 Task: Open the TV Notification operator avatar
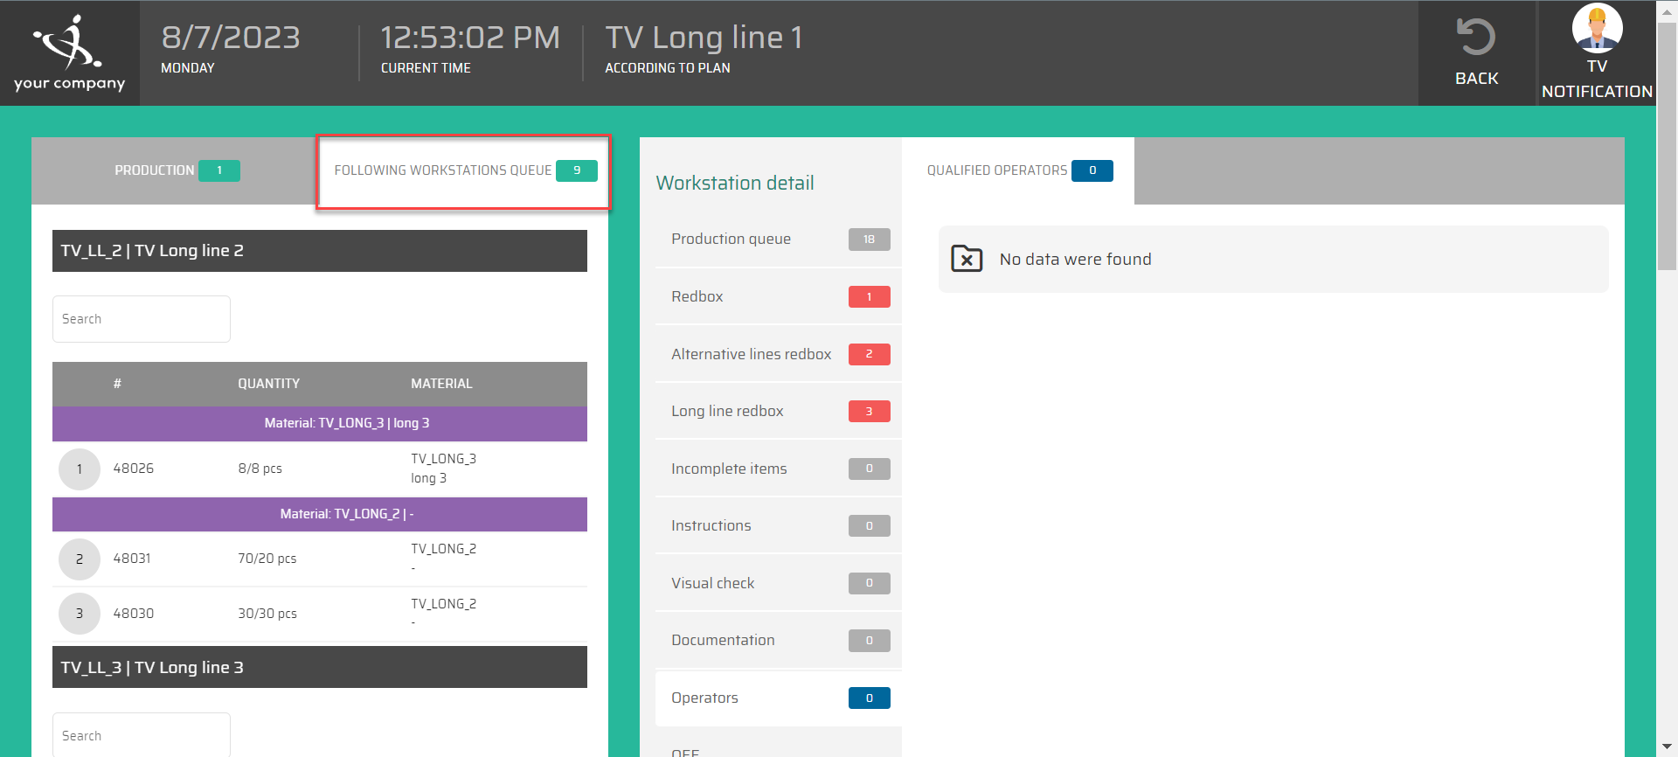(1597, 28)
